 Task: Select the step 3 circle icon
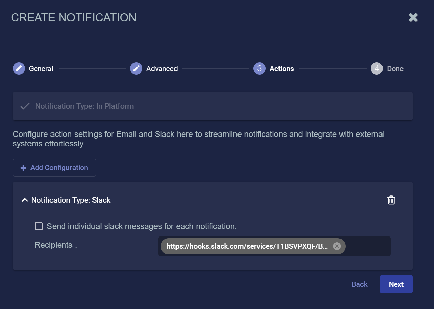[x=260, y=68]
